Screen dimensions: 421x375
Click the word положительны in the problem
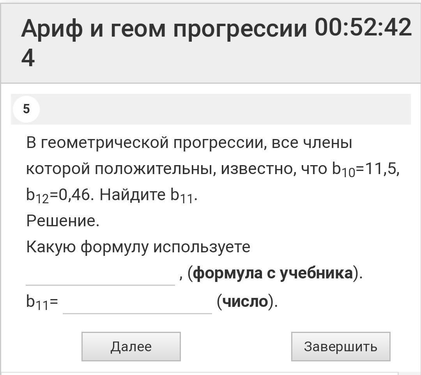click(154, 169)
